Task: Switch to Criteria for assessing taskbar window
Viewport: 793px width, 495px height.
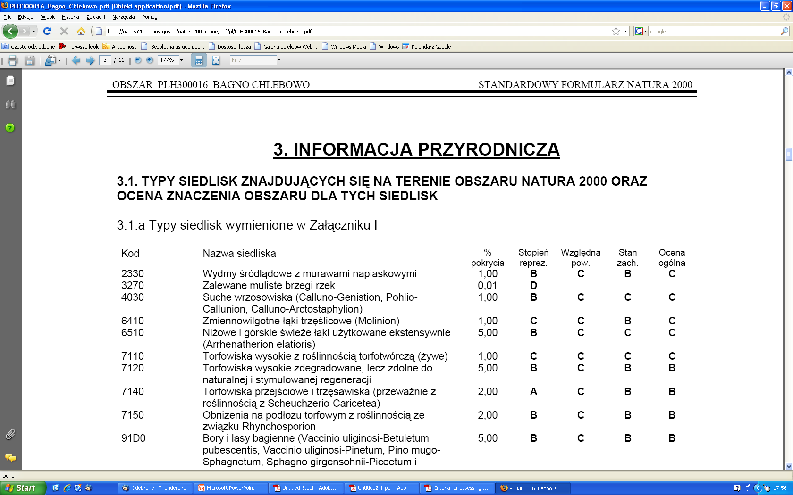Action: [x=457, y=488]
